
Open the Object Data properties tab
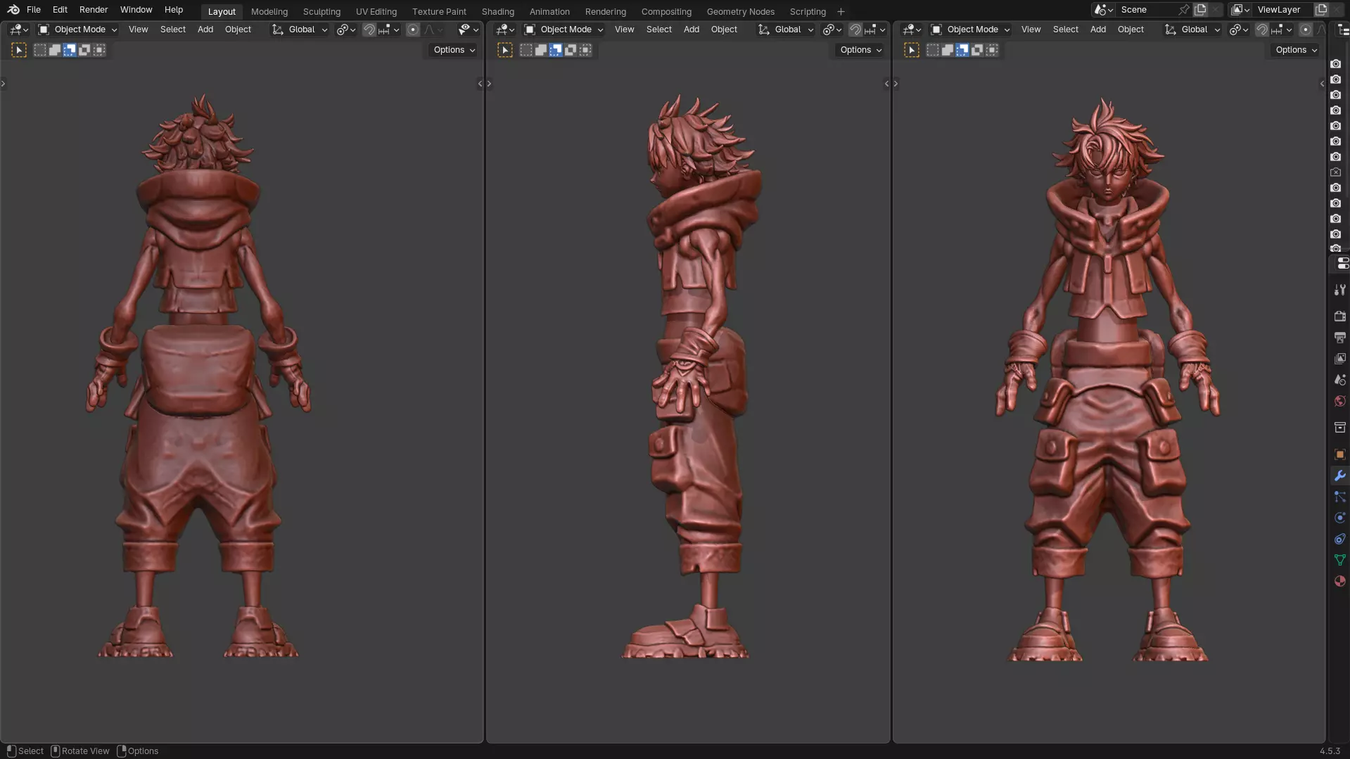point(1339,560)
